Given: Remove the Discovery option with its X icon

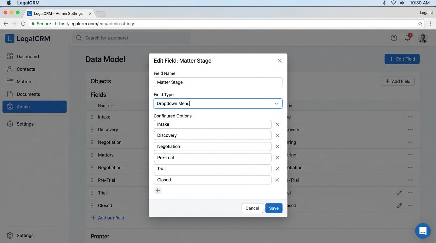Looking at the screenshot, I should (277, 135).
